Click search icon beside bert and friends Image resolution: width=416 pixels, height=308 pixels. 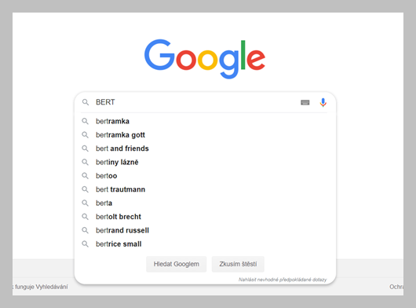(x=85, y=148)
